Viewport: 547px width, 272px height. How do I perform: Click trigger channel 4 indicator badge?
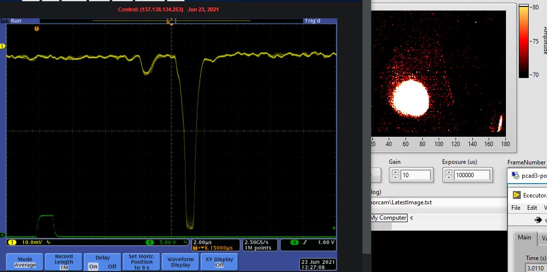295,242
